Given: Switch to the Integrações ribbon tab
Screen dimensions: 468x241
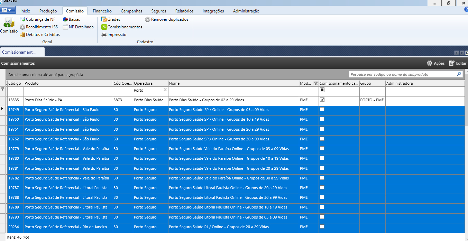Looking at the screenshot, I should click(x=213, y=11).
